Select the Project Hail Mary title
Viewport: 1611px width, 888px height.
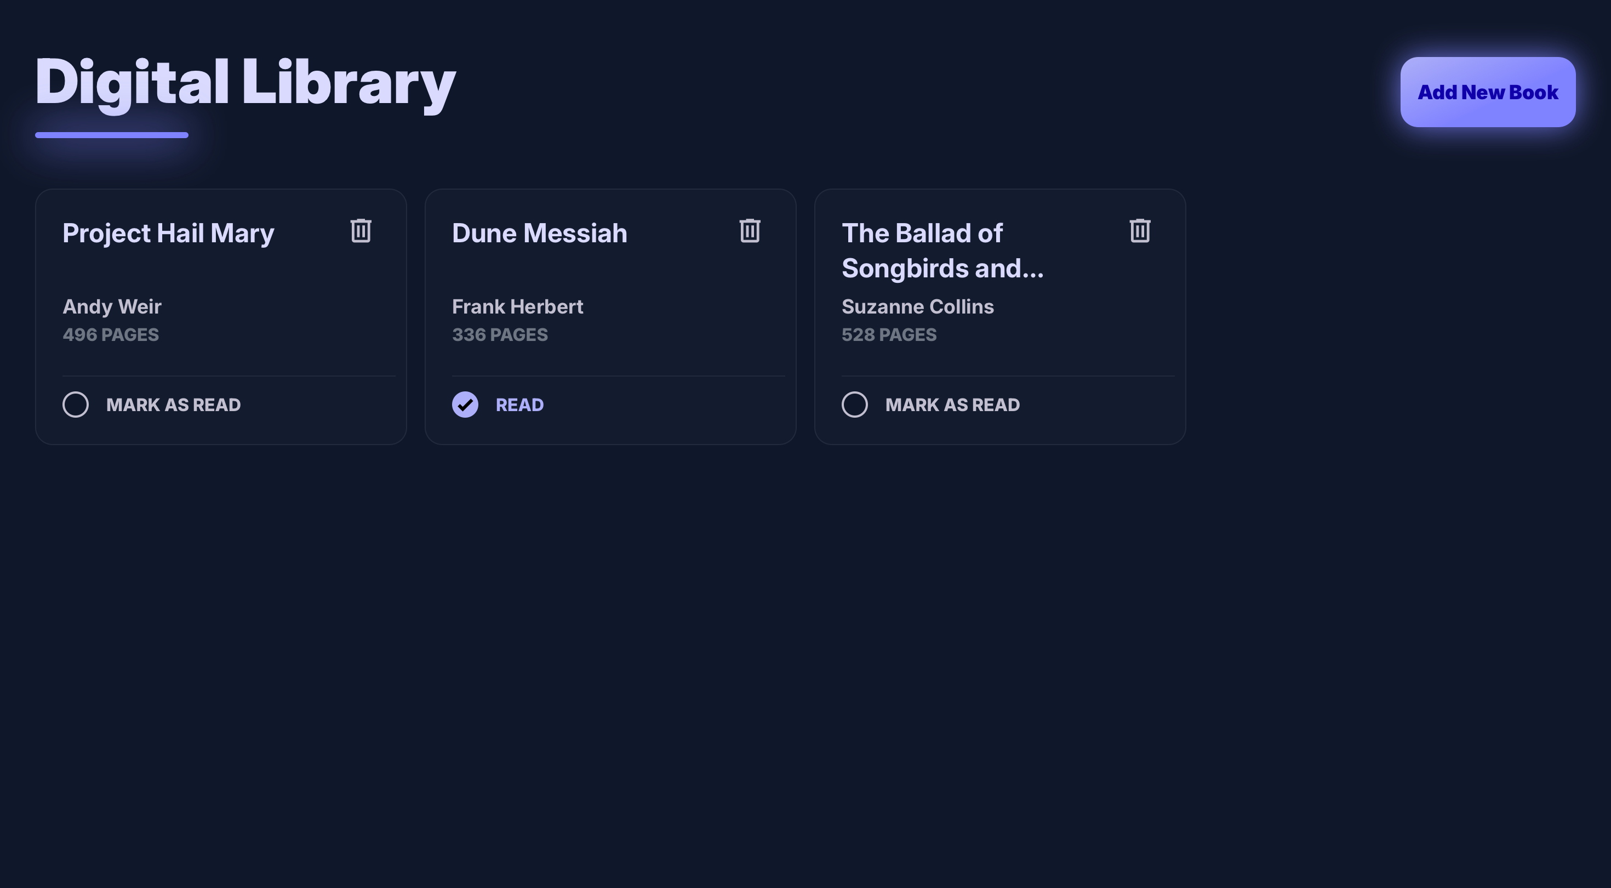[168, 234]
